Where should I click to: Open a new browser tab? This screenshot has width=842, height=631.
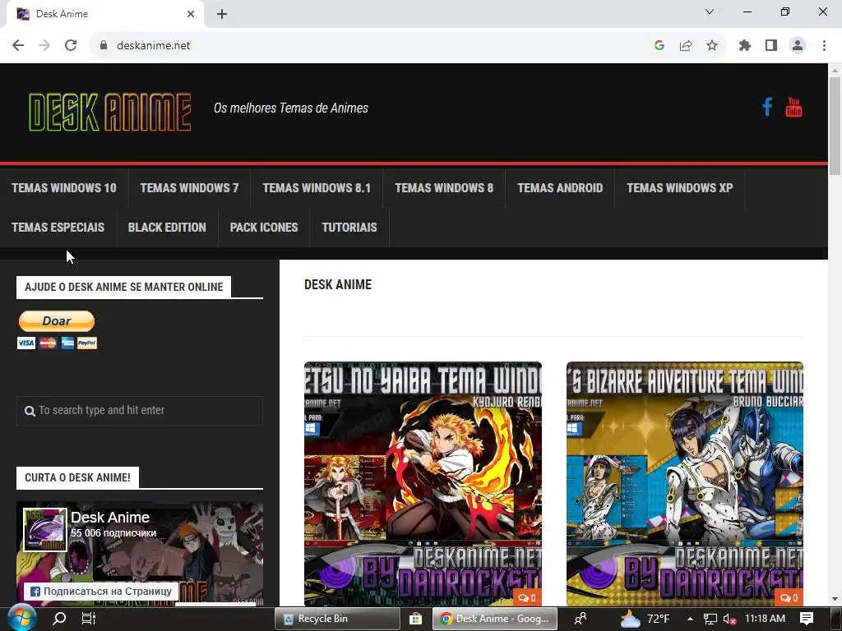[222, 15]
